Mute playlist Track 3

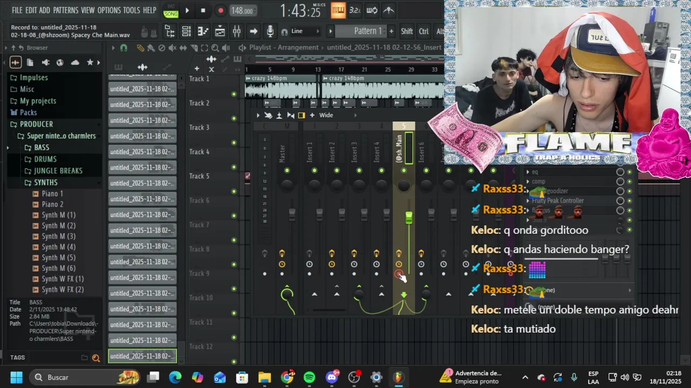click(x=234, y=143)
